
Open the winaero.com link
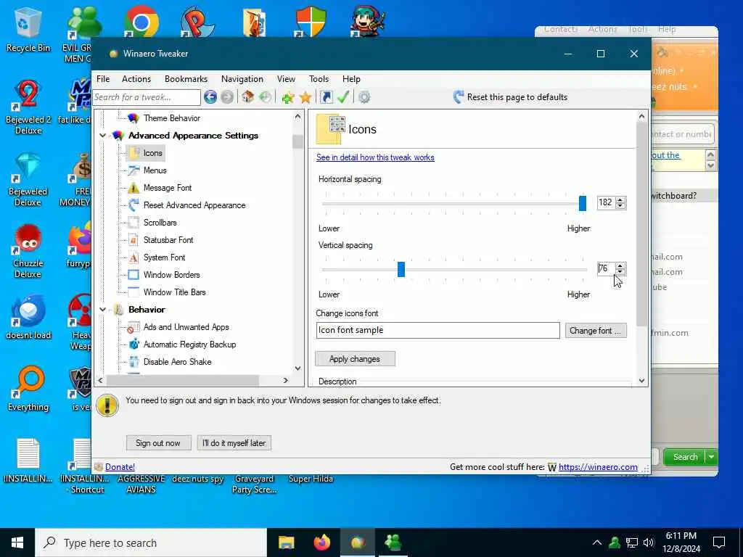[598, 467]
